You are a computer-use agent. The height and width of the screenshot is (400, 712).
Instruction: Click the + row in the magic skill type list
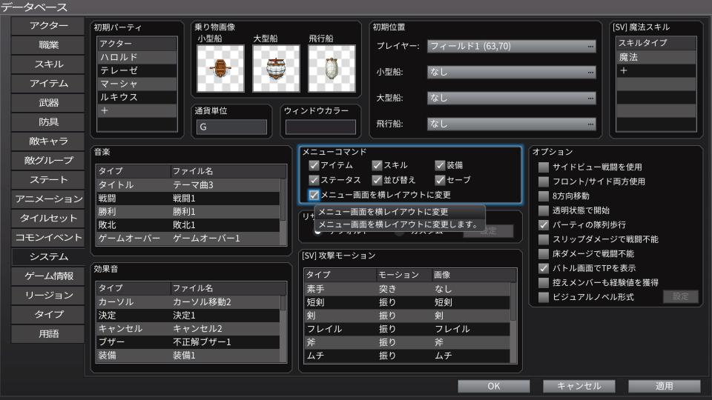pos(656,71)
